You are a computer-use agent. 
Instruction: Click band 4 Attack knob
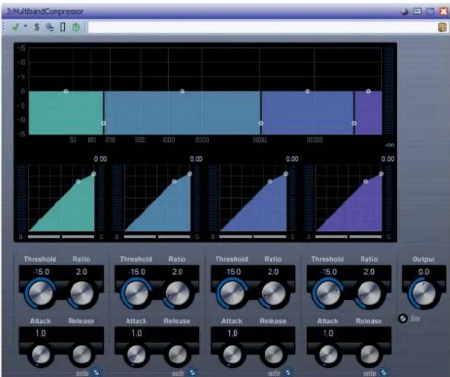click(x=329, y=355)
